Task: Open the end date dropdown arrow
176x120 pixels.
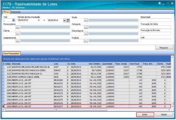Action: click(x=64, y=20)
